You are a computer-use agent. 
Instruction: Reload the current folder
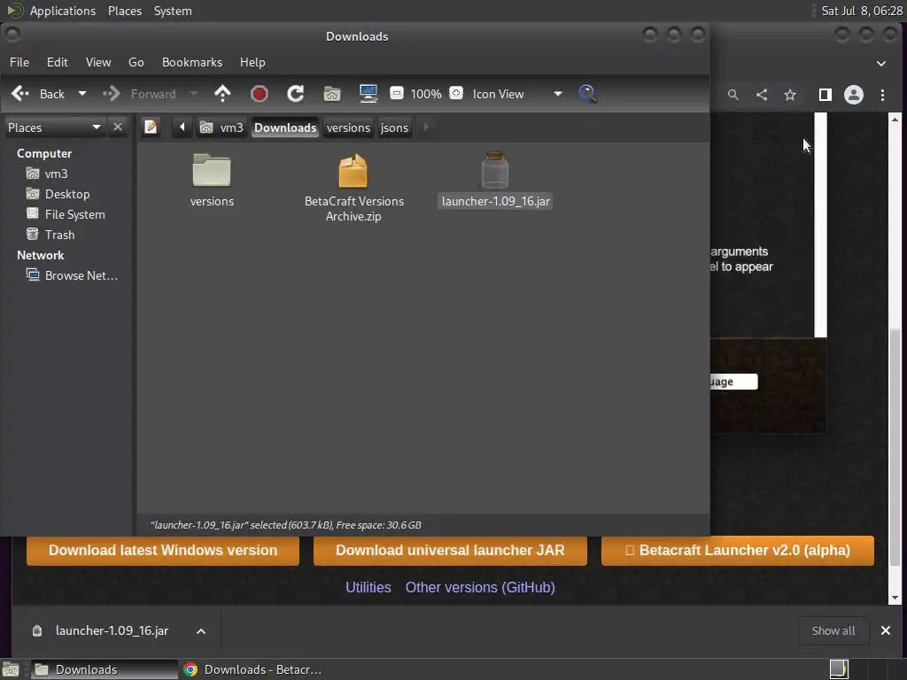pos(296,94)
